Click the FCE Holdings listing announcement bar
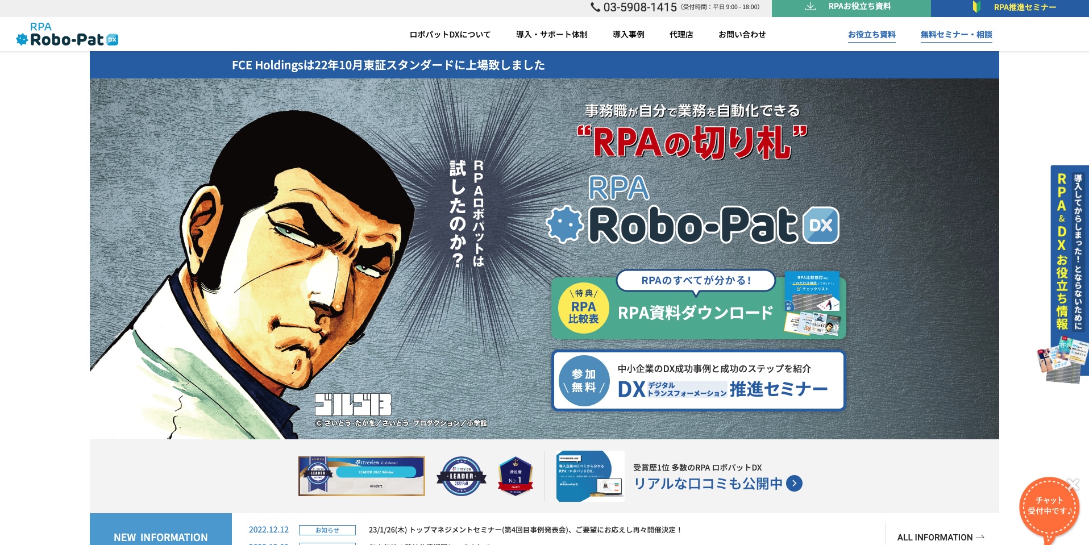Image resolution: width=1089 pixels, height=545 pixels. [544, 65]
